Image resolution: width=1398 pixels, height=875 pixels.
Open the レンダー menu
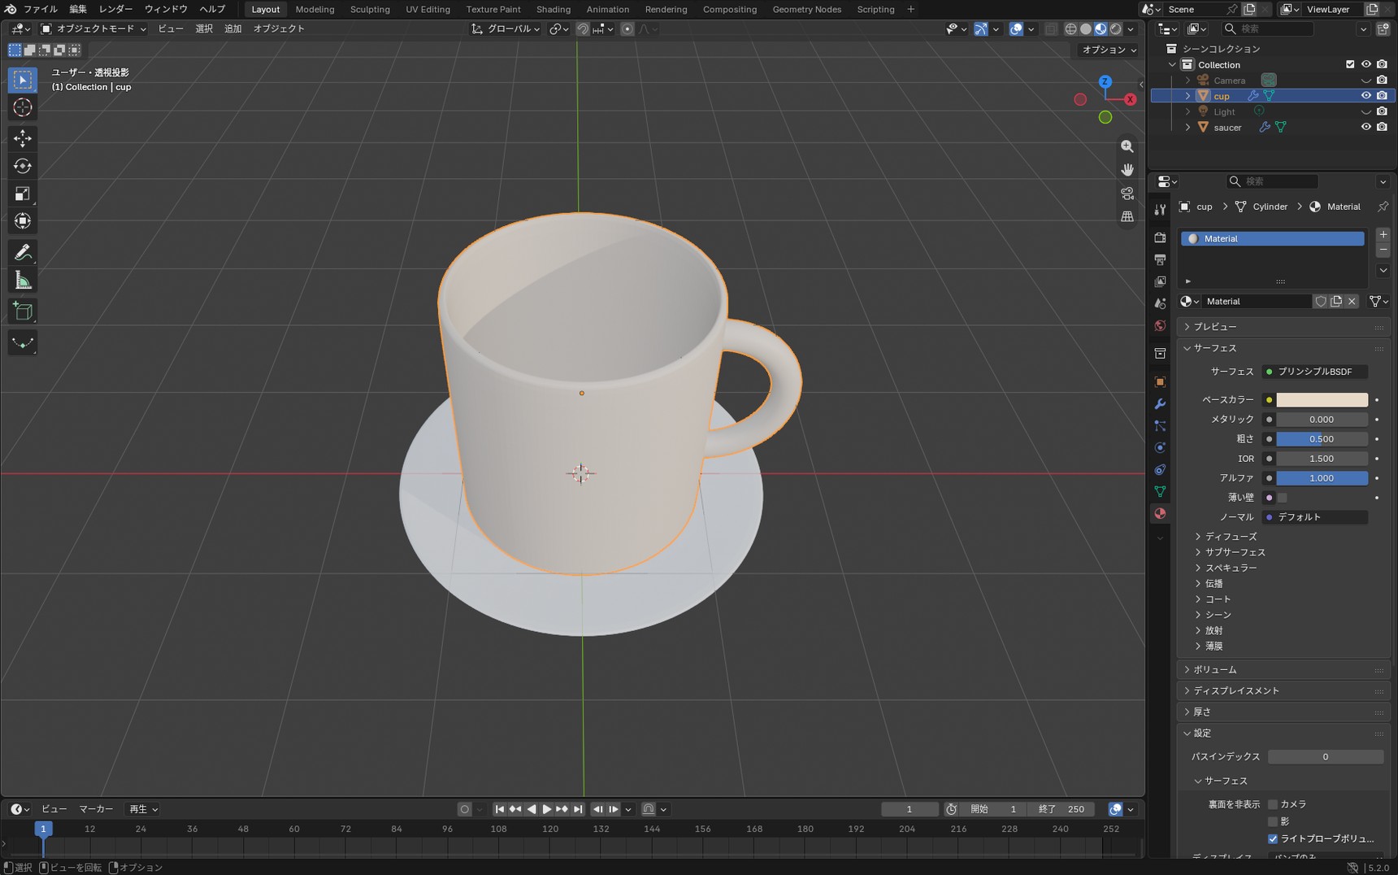click(115, 9)
